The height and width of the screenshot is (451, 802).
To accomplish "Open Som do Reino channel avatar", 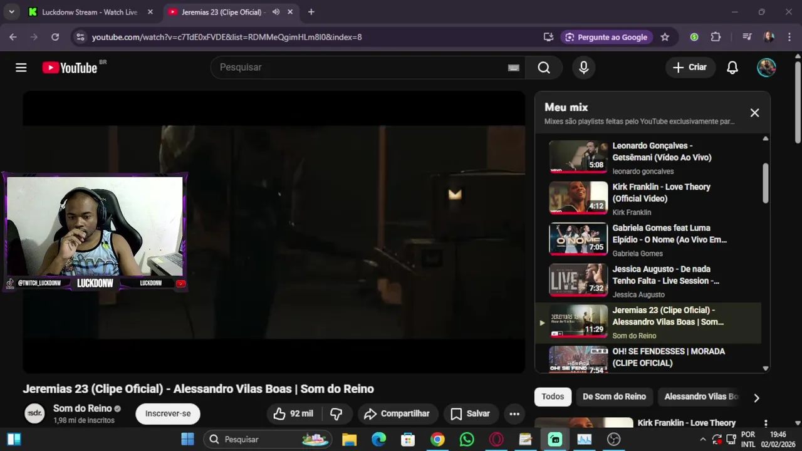I will [34, 413].
